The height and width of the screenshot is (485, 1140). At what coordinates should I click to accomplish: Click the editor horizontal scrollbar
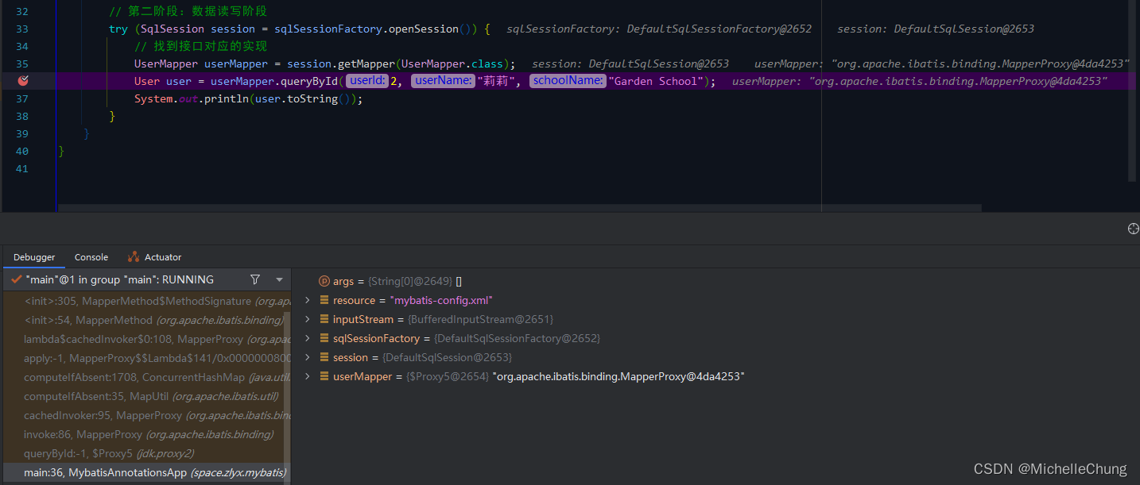pos(521,208)
